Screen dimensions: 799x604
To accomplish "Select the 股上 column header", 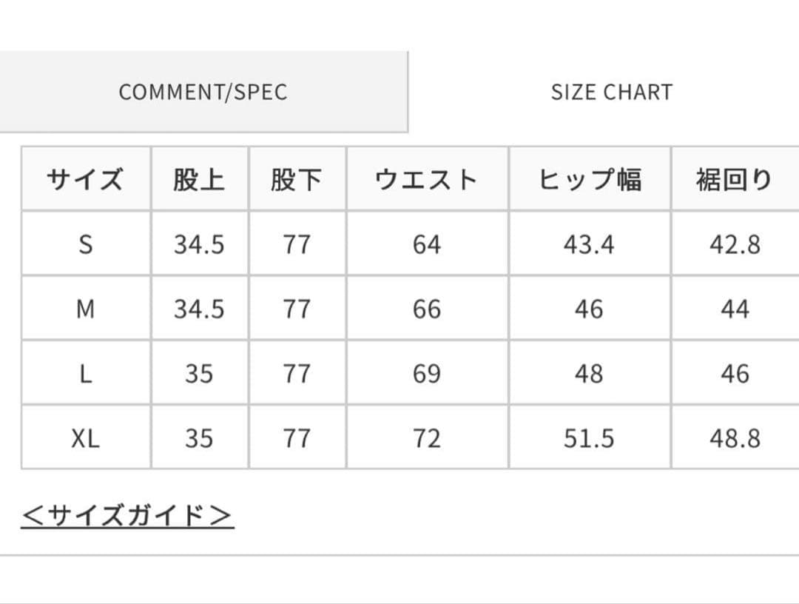I will point(197,178).
